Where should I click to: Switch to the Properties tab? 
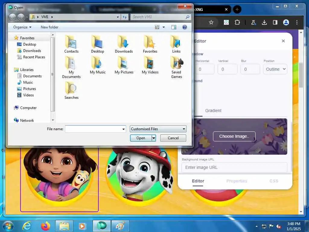pyautogui.click(x=237, y=181)
